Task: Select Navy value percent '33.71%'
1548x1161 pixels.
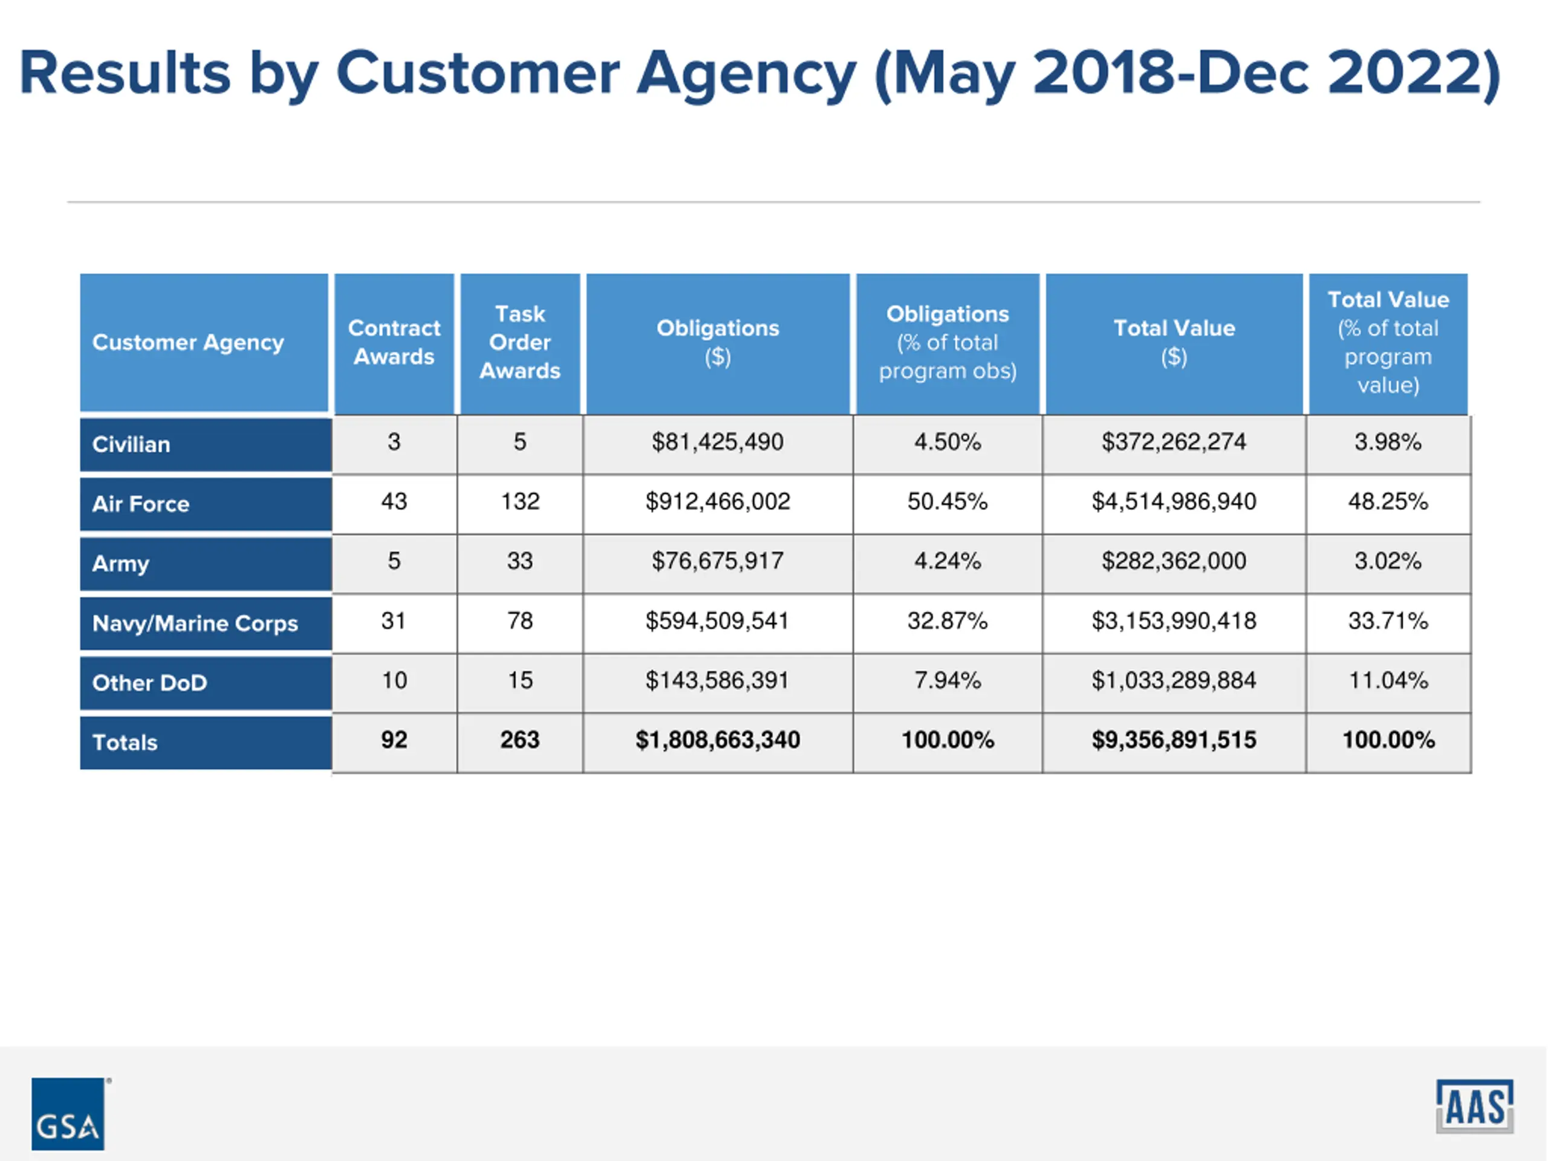Action: pyautogui.click(x=1388, y=623)
